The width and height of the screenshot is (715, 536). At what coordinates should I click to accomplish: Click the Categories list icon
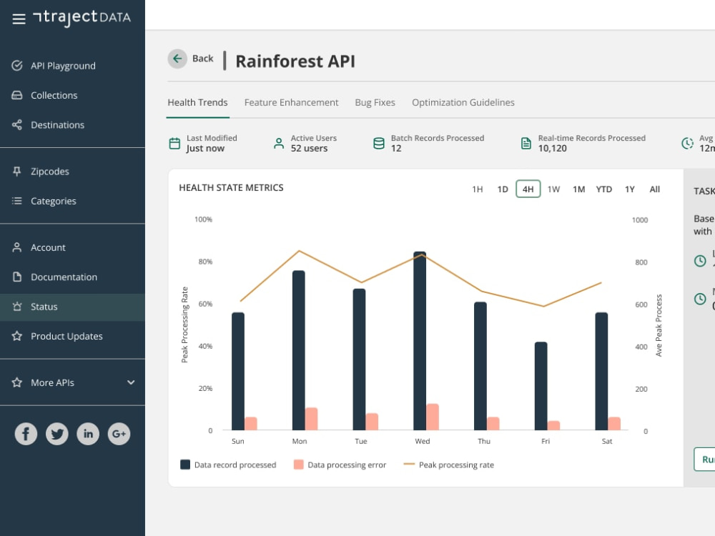click(x=17, y=201)
